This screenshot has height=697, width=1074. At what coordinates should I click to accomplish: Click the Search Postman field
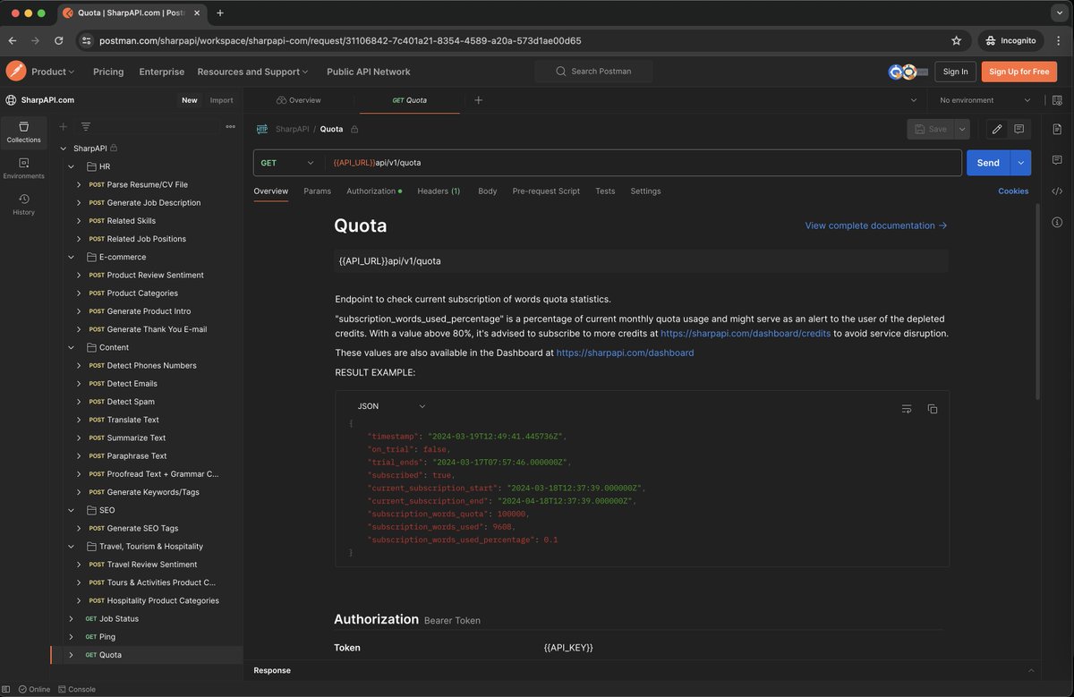(593, 72)
